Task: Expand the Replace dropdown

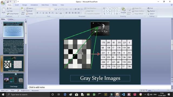Action: [152, 11]
